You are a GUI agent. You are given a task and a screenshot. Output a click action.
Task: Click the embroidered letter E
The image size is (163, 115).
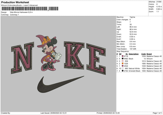click(96, 59)
